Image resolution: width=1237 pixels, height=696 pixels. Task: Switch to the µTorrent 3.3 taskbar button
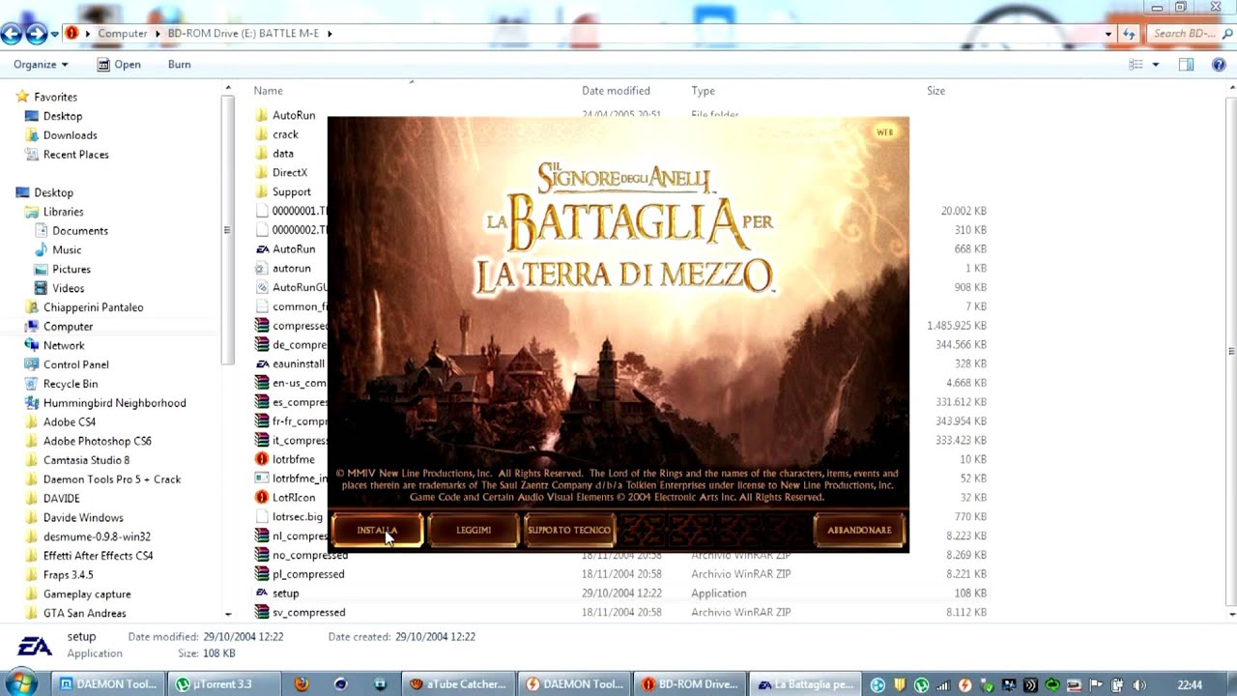[x=224, y=684]
